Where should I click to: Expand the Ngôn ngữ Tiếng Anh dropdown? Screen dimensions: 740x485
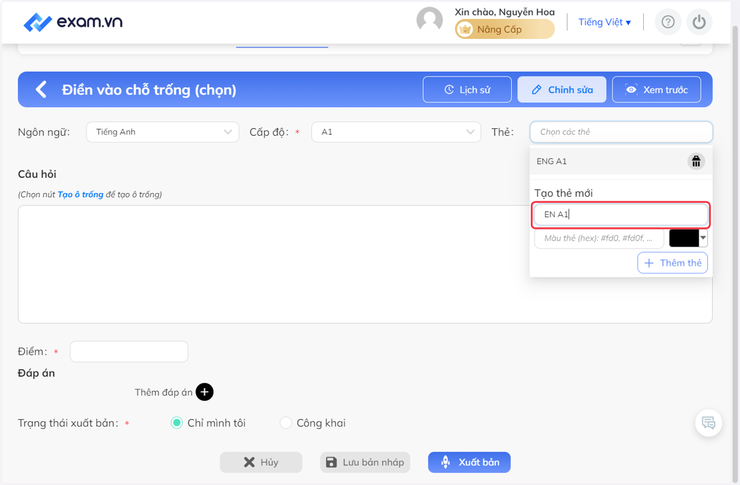[x=163, y=132]
